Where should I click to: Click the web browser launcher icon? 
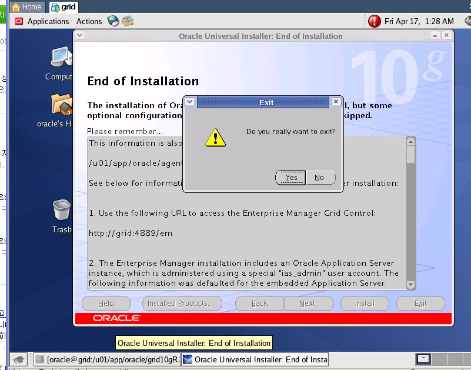coord(113,21)
